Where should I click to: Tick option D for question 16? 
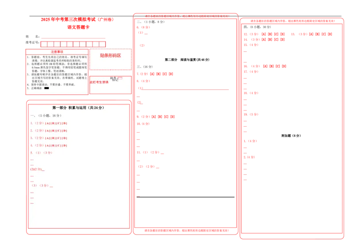[284, 66]
